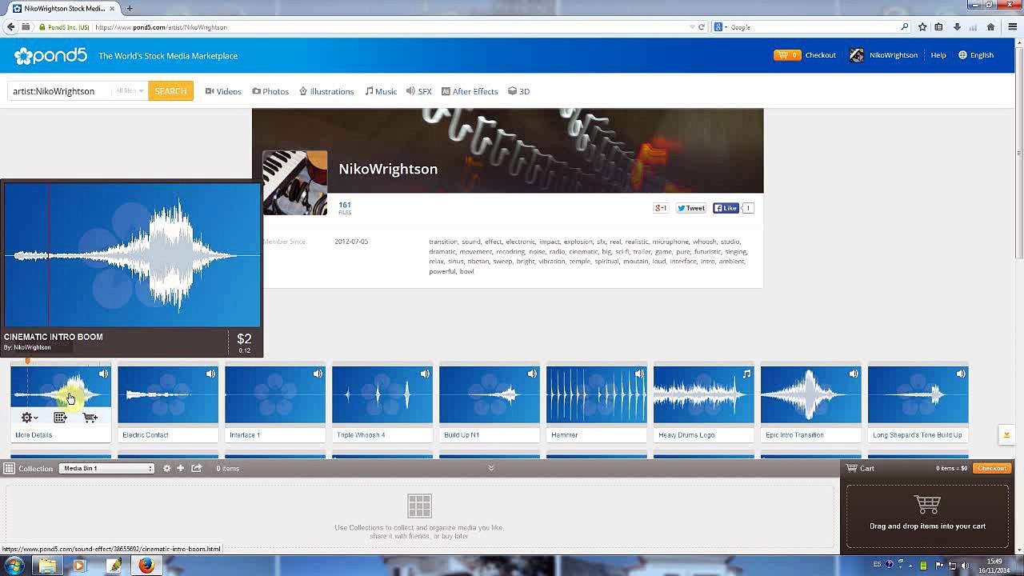The image size is (1024, 576).
Task: Create a new collection with the plus icon
Action: pos(181,468)
